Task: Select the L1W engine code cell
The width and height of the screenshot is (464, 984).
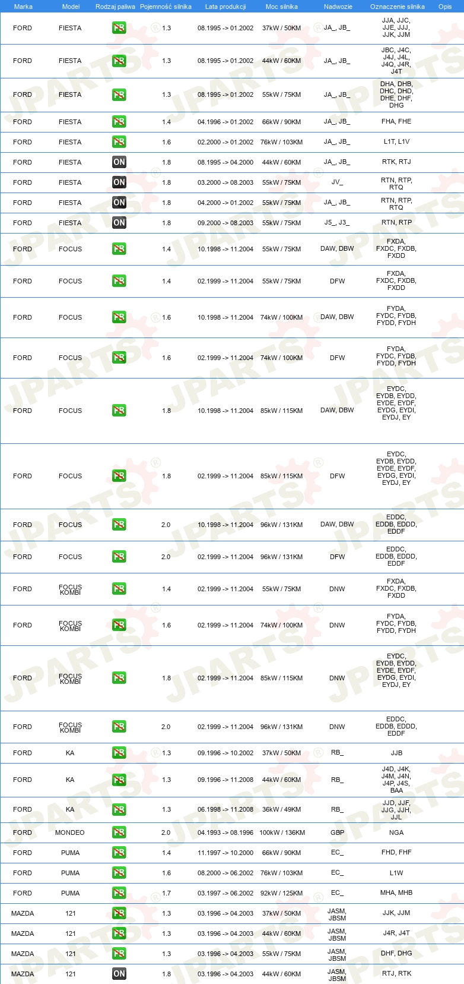Action: 396,873
